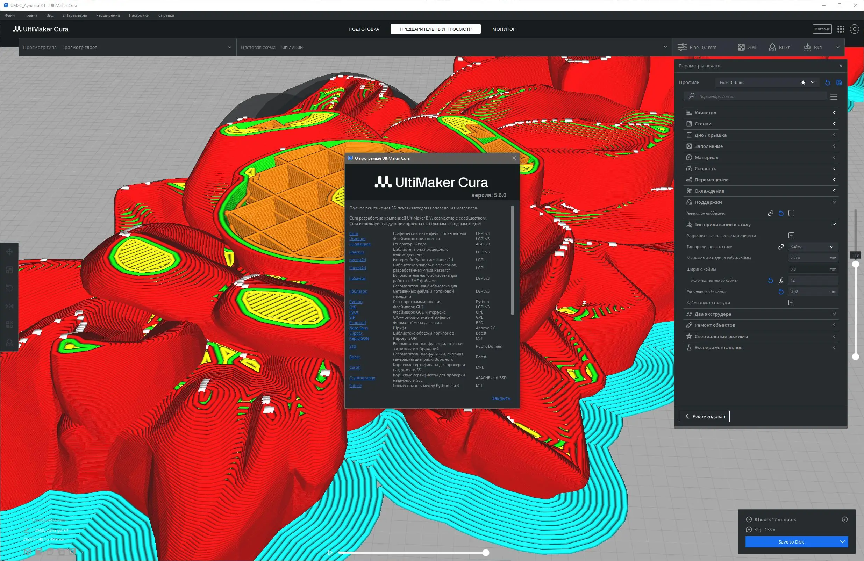
Task: Click the fx formula icon for brim line count
Action: tap(781, 280)
